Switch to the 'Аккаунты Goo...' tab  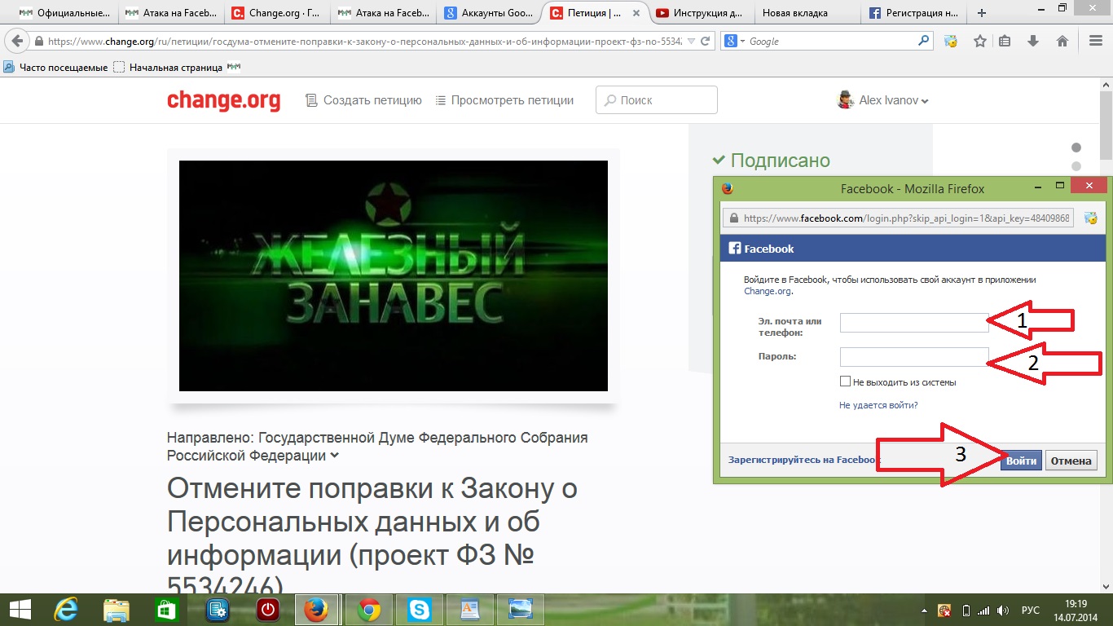pyautogui.click(x=489, y=13)
